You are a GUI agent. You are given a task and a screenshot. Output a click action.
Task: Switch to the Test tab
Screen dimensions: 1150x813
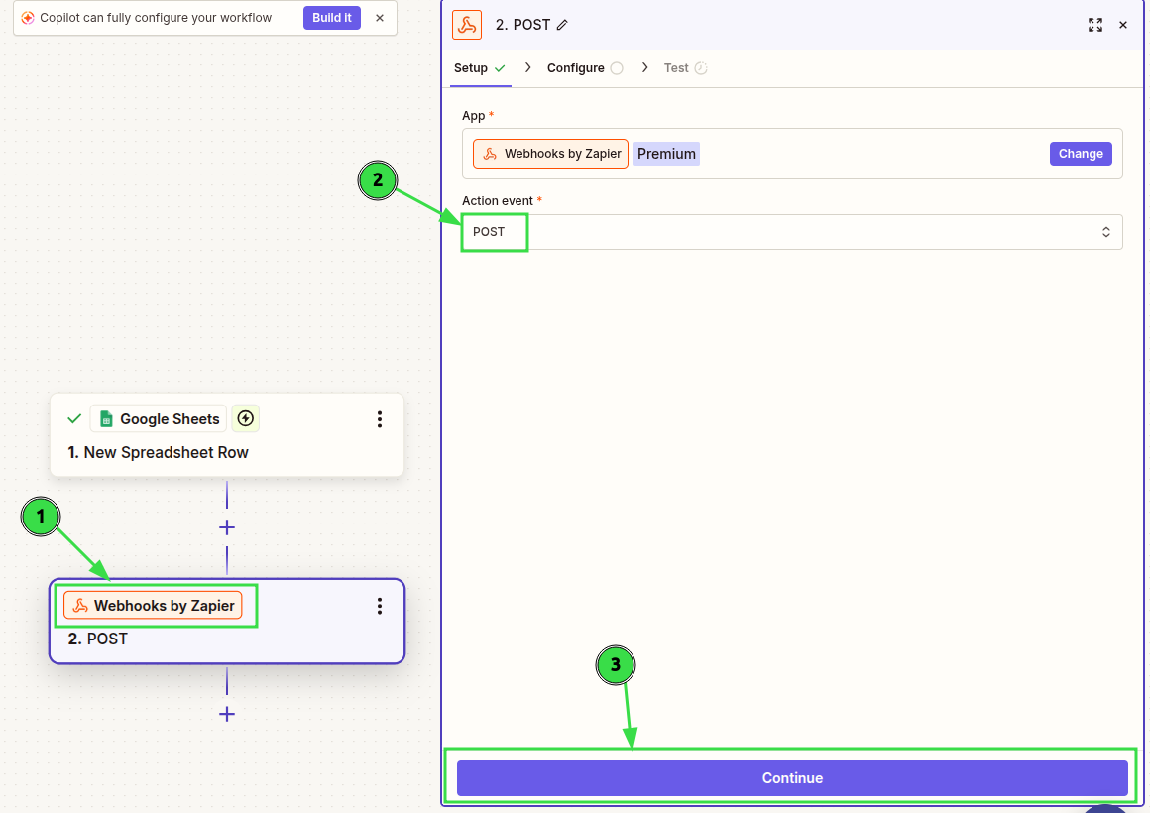coord(676,68)
